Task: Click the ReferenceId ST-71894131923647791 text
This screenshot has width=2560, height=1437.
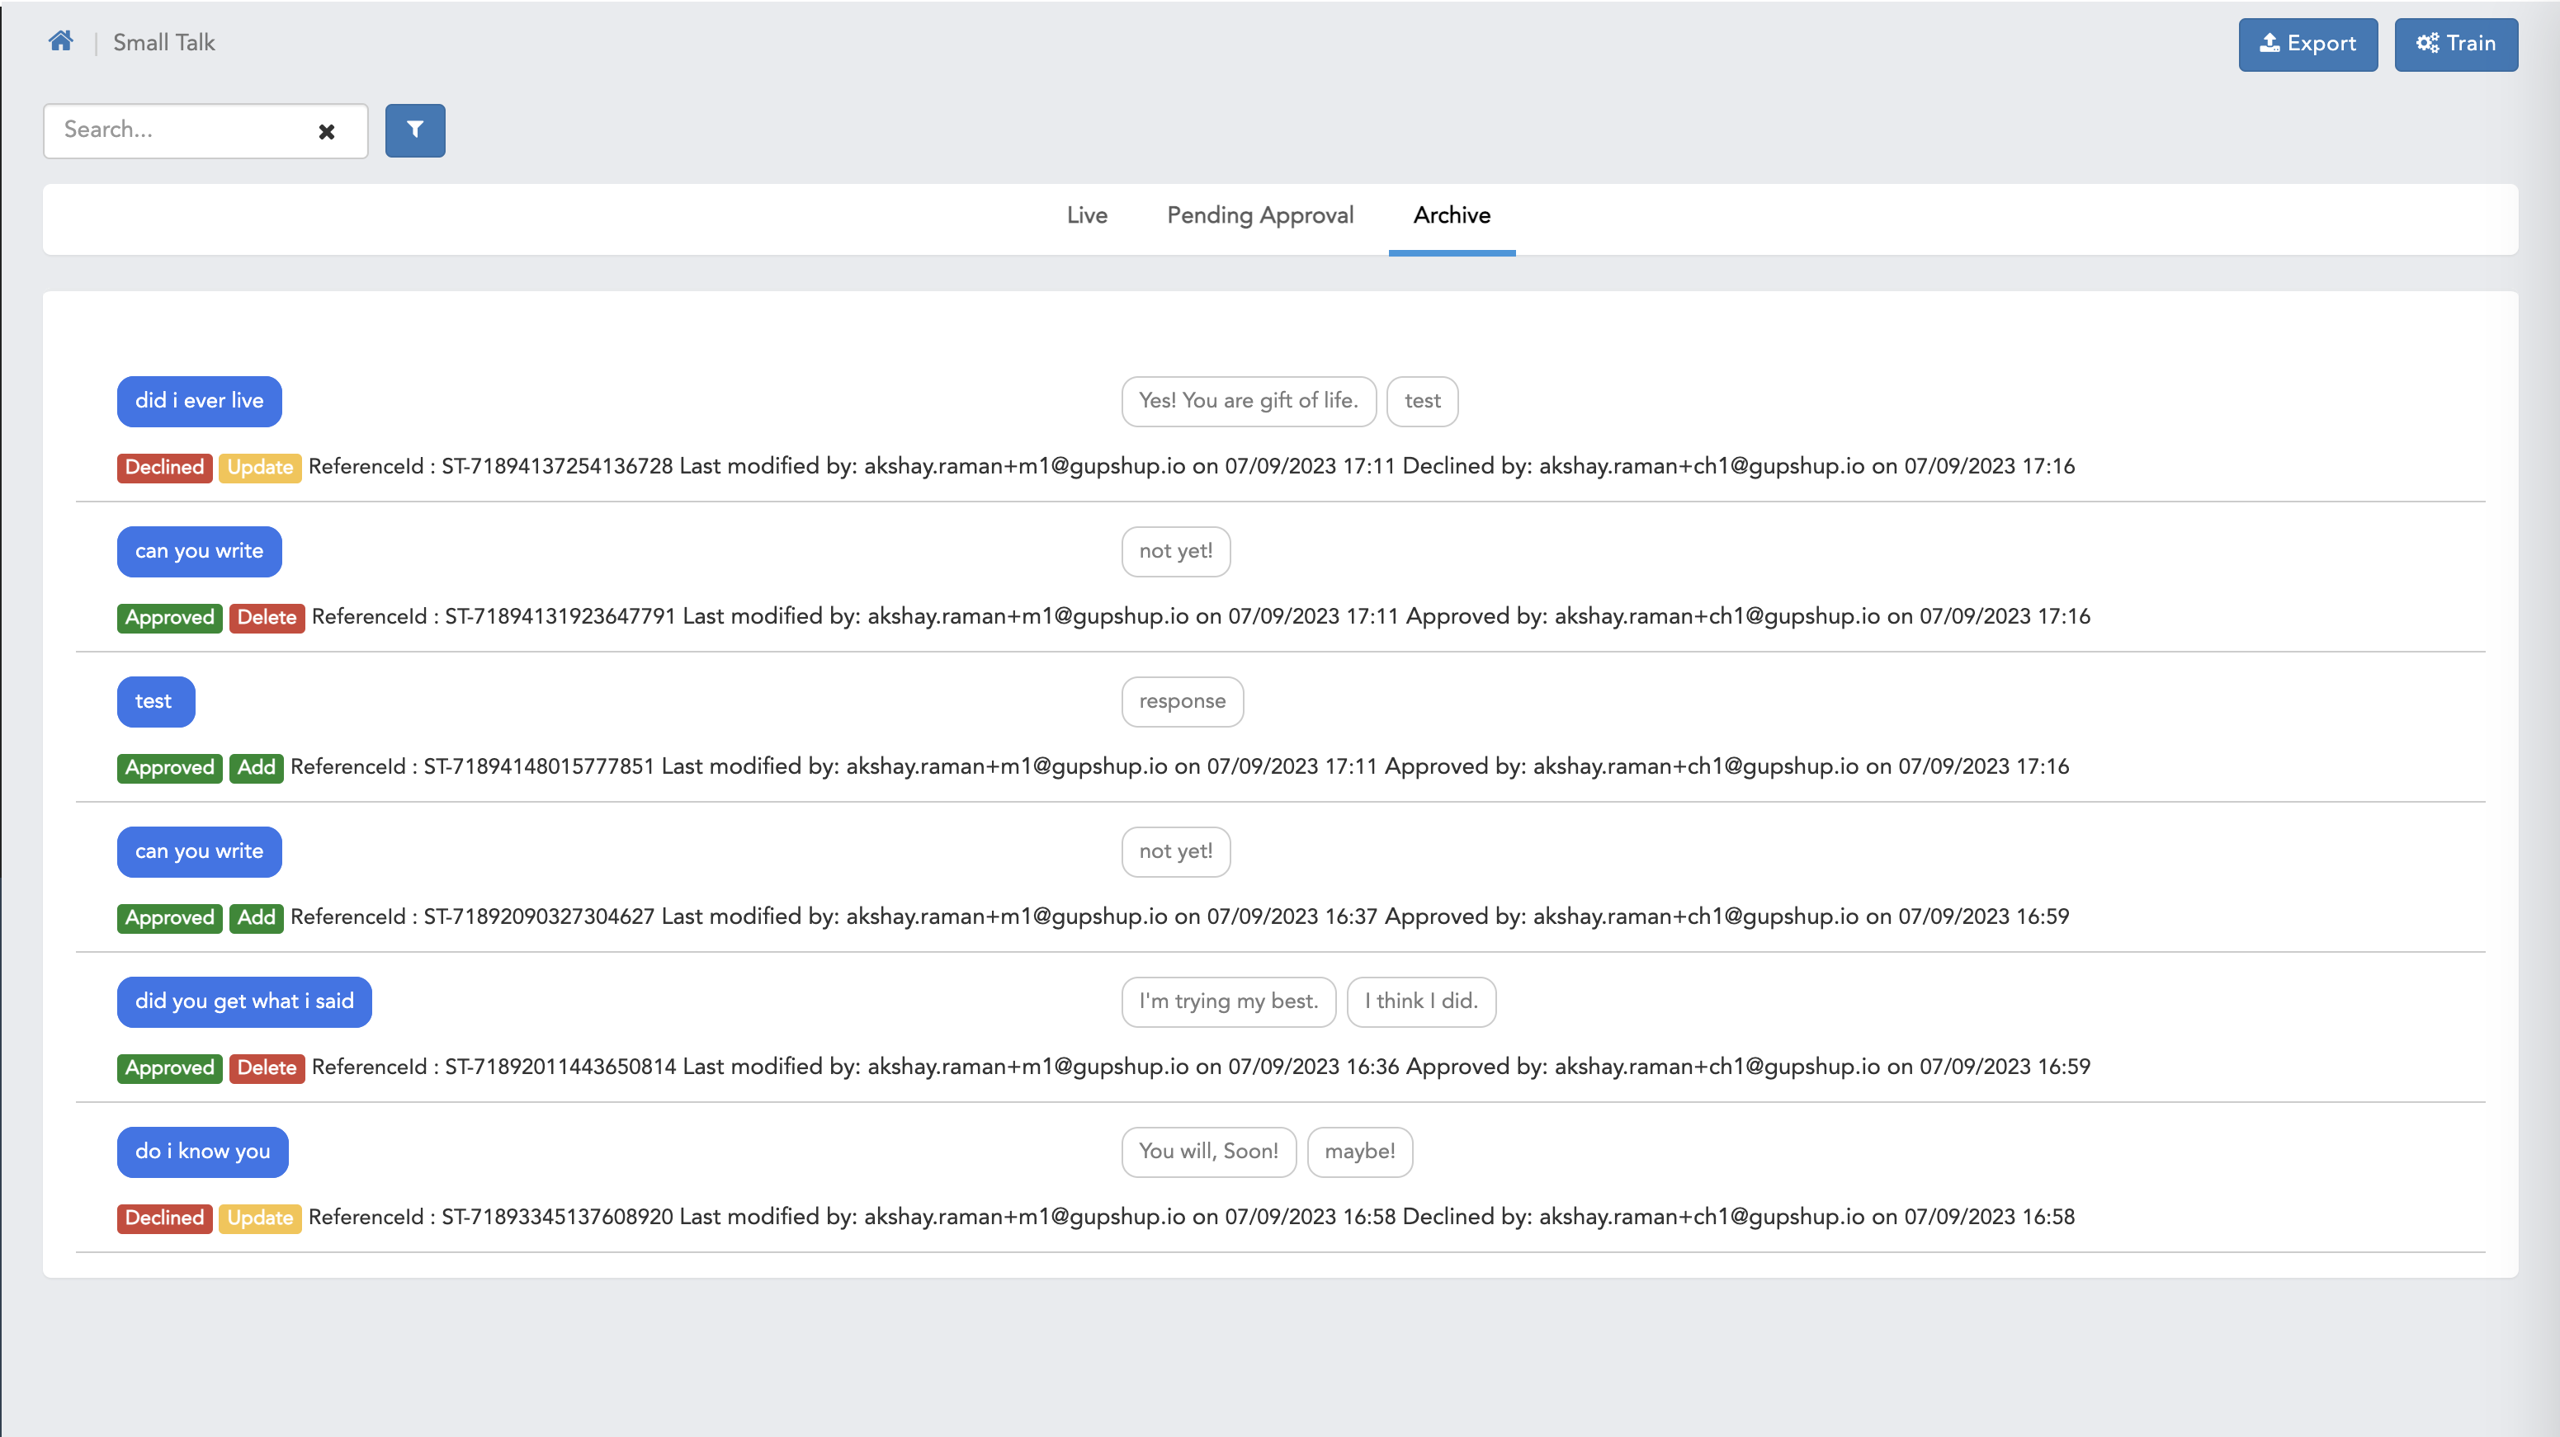Action: (494, 617)
